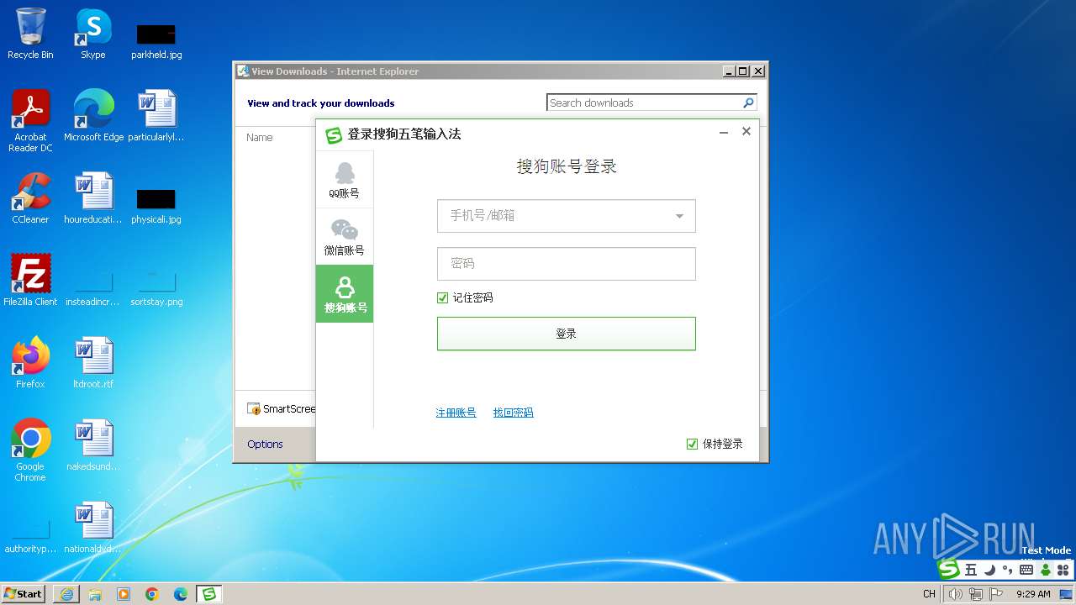
Task: Click the network tray icon
Action: [976, 594]
